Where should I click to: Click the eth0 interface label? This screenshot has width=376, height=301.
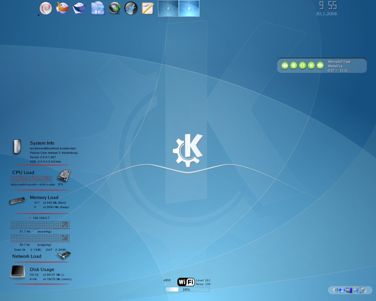point(167,280)
